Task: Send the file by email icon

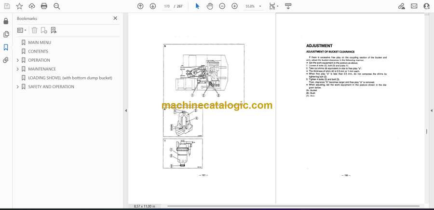Action: tap(414, 6)
